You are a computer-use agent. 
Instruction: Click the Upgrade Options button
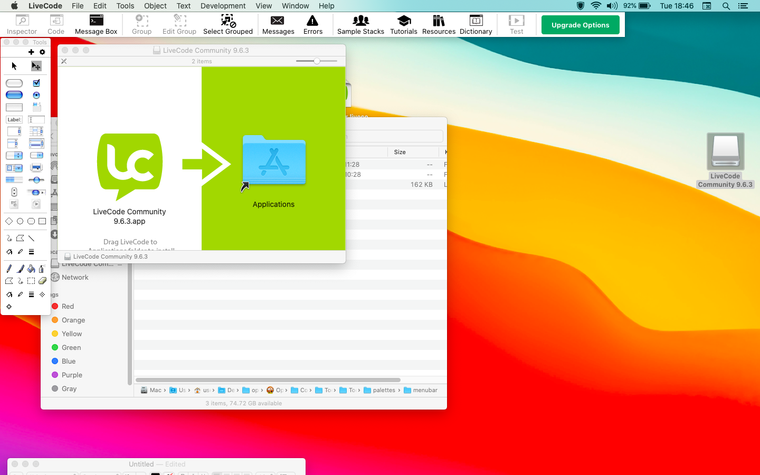click(581, 25)
